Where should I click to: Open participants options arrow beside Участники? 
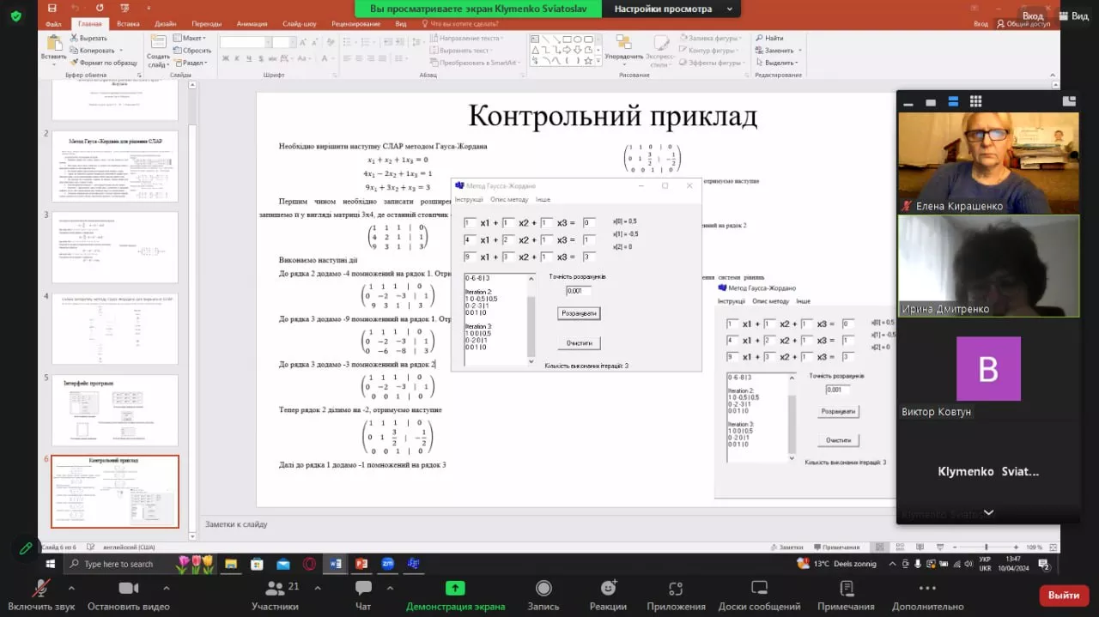pos(318,588)
